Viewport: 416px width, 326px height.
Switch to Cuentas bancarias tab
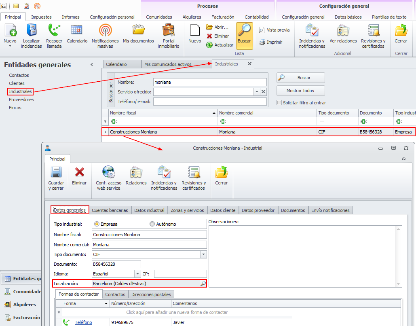coord(110,210)
